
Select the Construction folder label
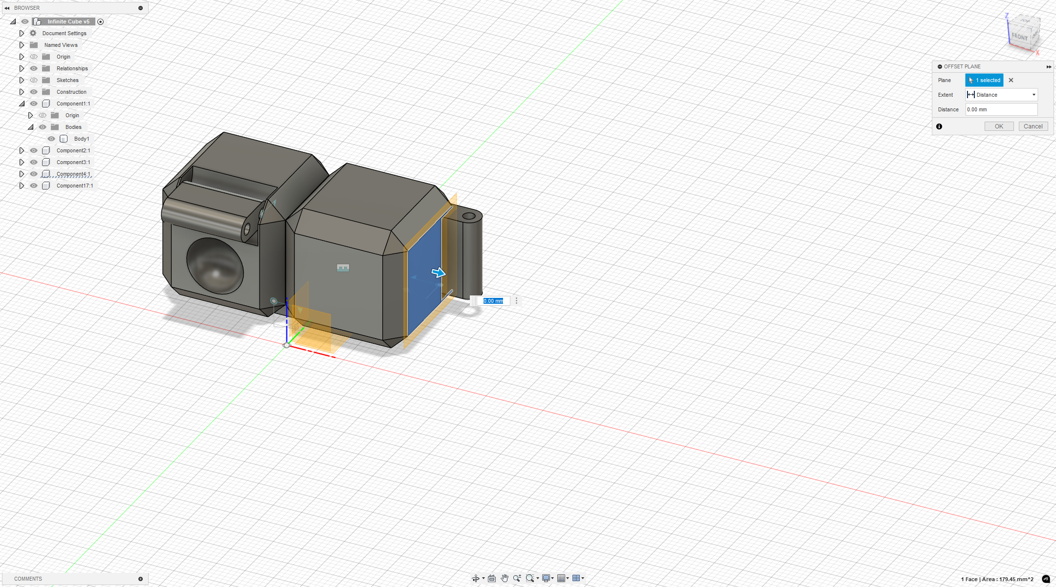coord(71,92)
